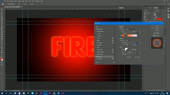
Task: Toggle Scroll All Windows checkbox
Action: tap(6, 4)
